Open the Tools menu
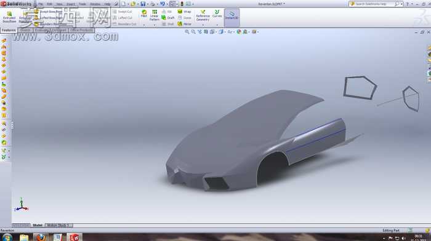This screenshot has width=431, height=241. coord(82,4)
